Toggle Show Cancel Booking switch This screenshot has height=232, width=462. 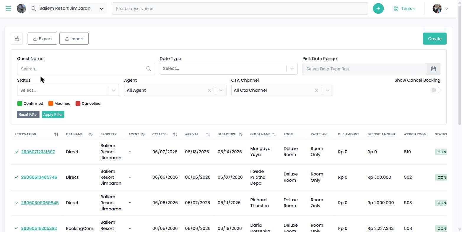click(x=435, y=90)
